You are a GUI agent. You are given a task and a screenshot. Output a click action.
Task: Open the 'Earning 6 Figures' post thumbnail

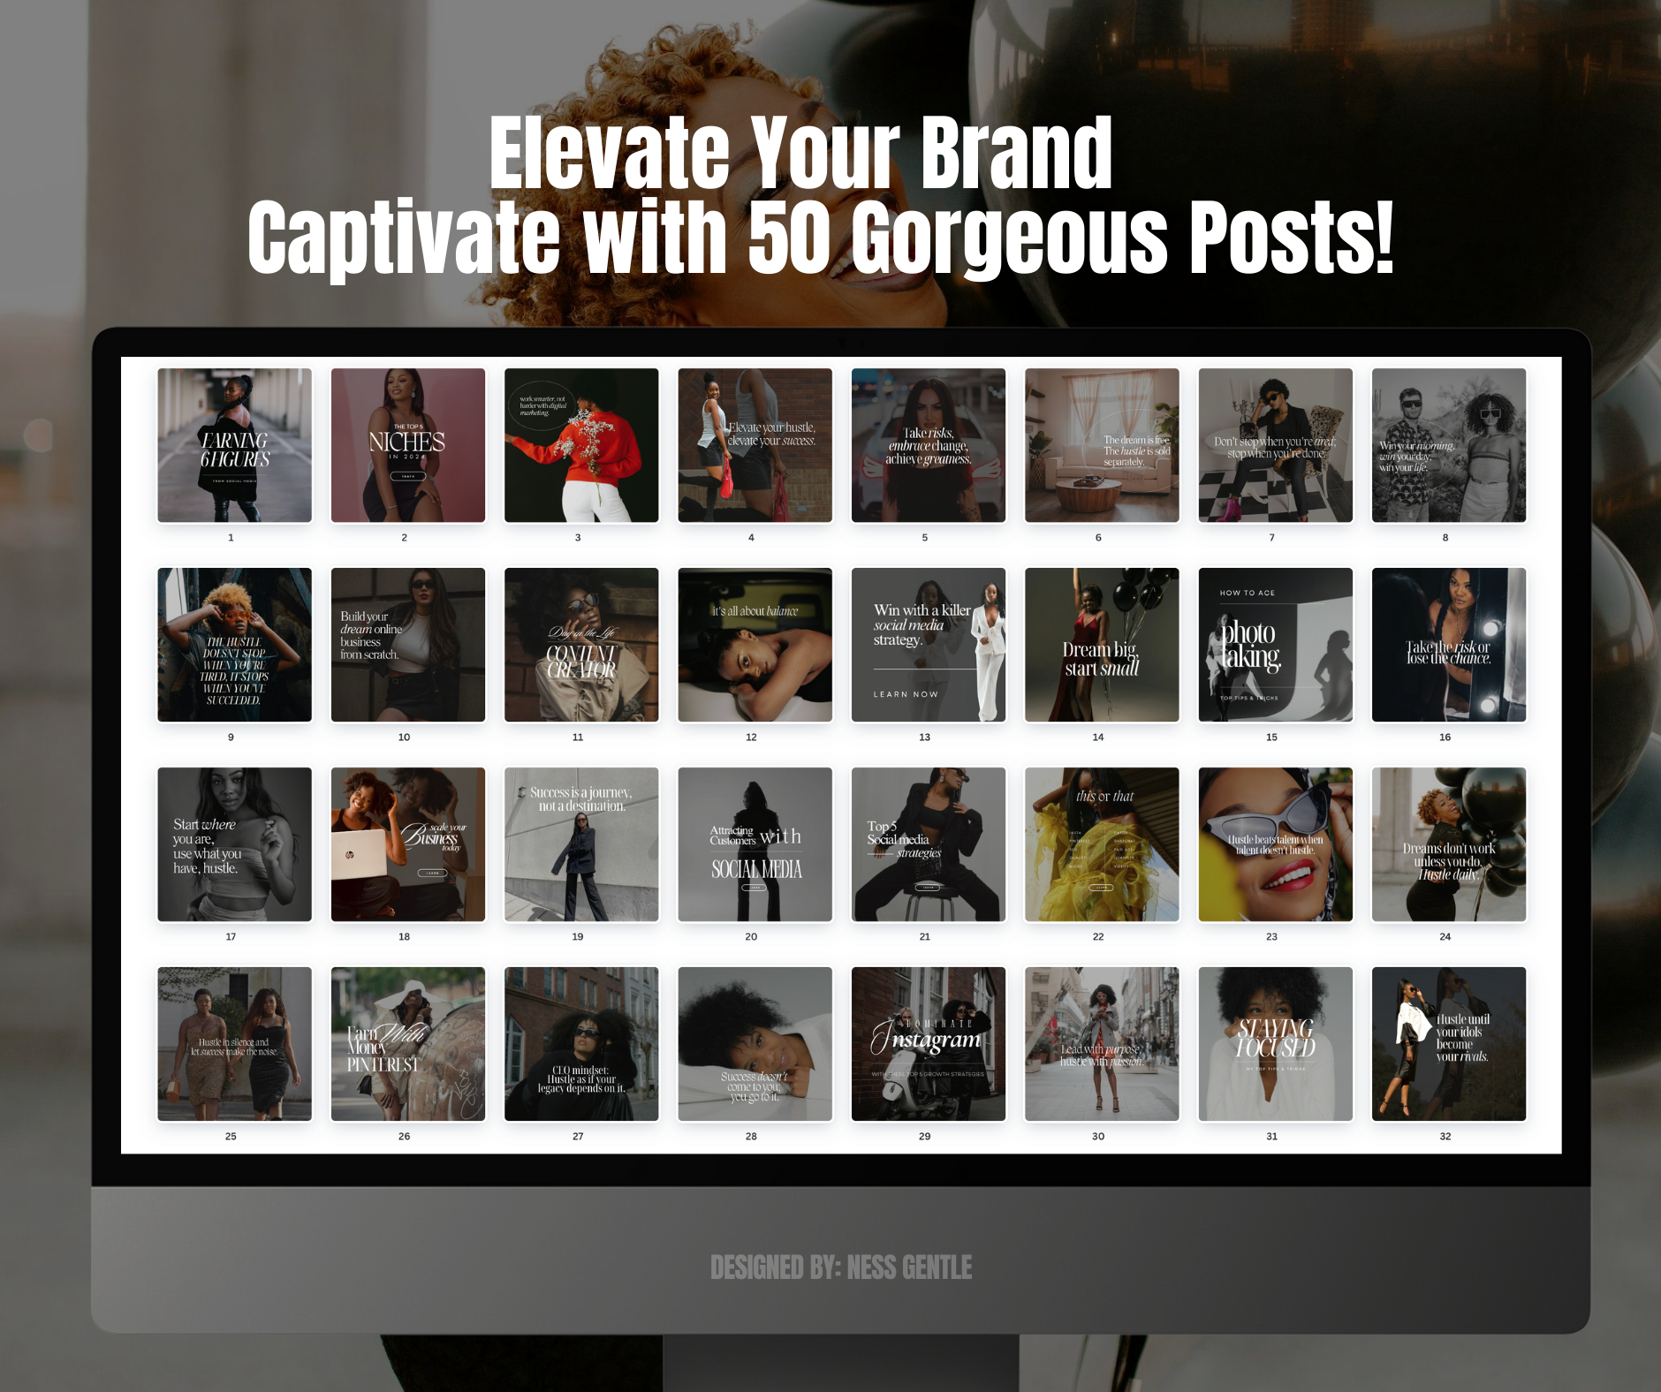[234, 445]
